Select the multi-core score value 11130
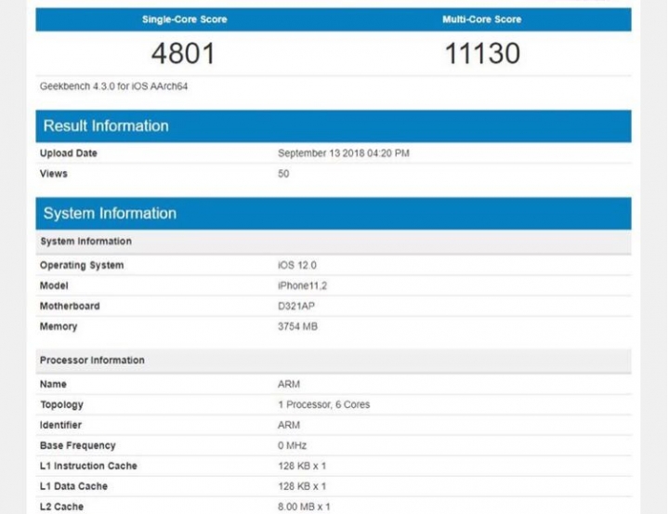Screen dimensions: 669x514 [x=482, y=53]
